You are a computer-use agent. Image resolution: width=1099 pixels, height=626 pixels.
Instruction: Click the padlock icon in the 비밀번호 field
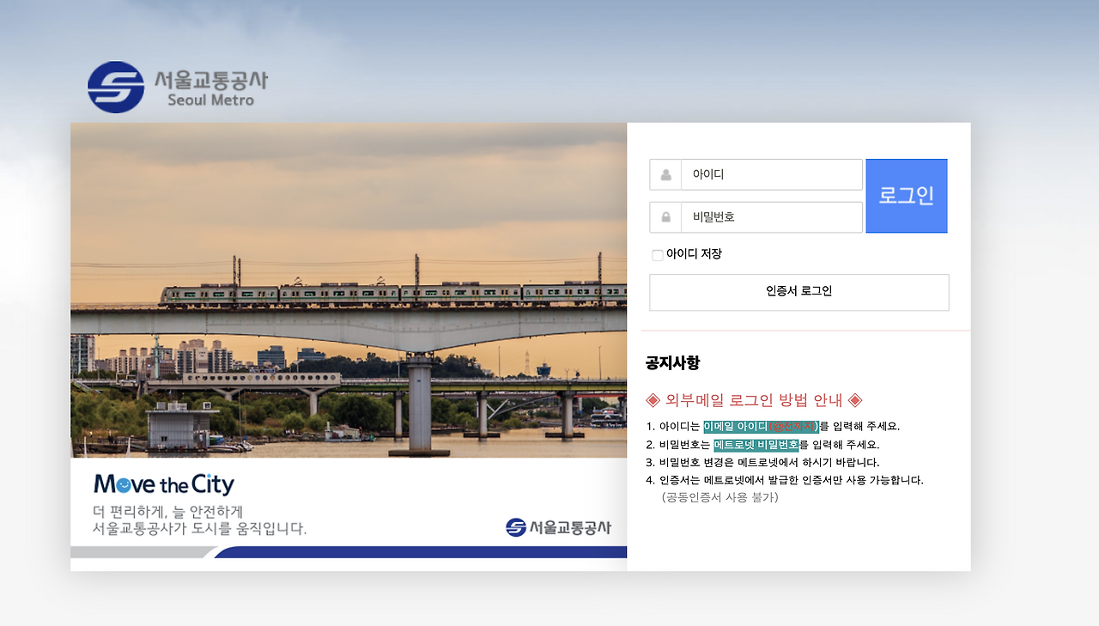coord(665,217)
